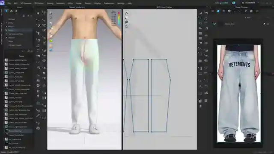Open the 2D Pattern menu
This screenshot has width=274, height=154.
click(39, 3)
